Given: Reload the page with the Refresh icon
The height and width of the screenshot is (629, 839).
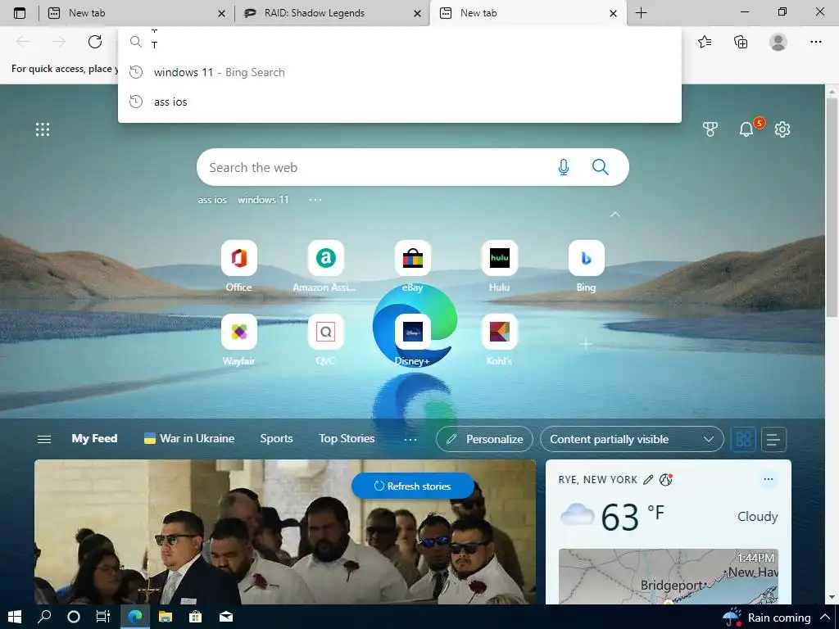Looking at the screenshot, I should [95, 42].
